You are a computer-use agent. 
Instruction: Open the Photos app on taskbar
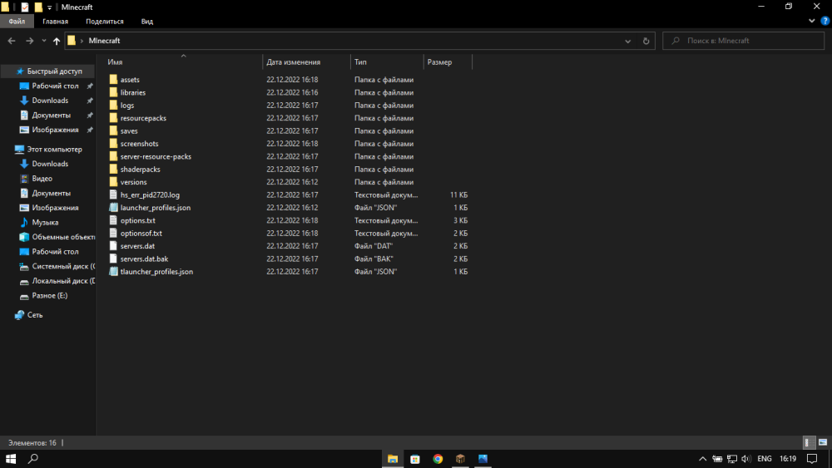483,459
